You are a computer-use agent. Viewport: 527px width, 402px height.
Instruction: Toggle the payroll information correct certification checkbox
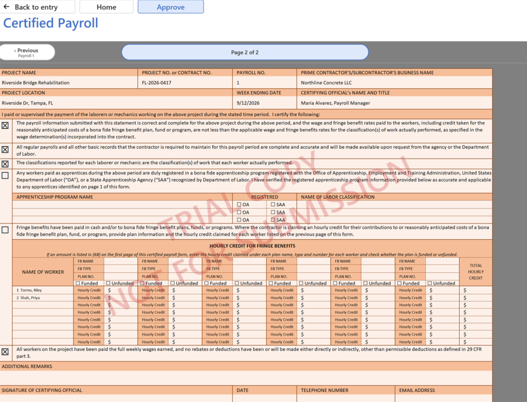coord(5,126)
